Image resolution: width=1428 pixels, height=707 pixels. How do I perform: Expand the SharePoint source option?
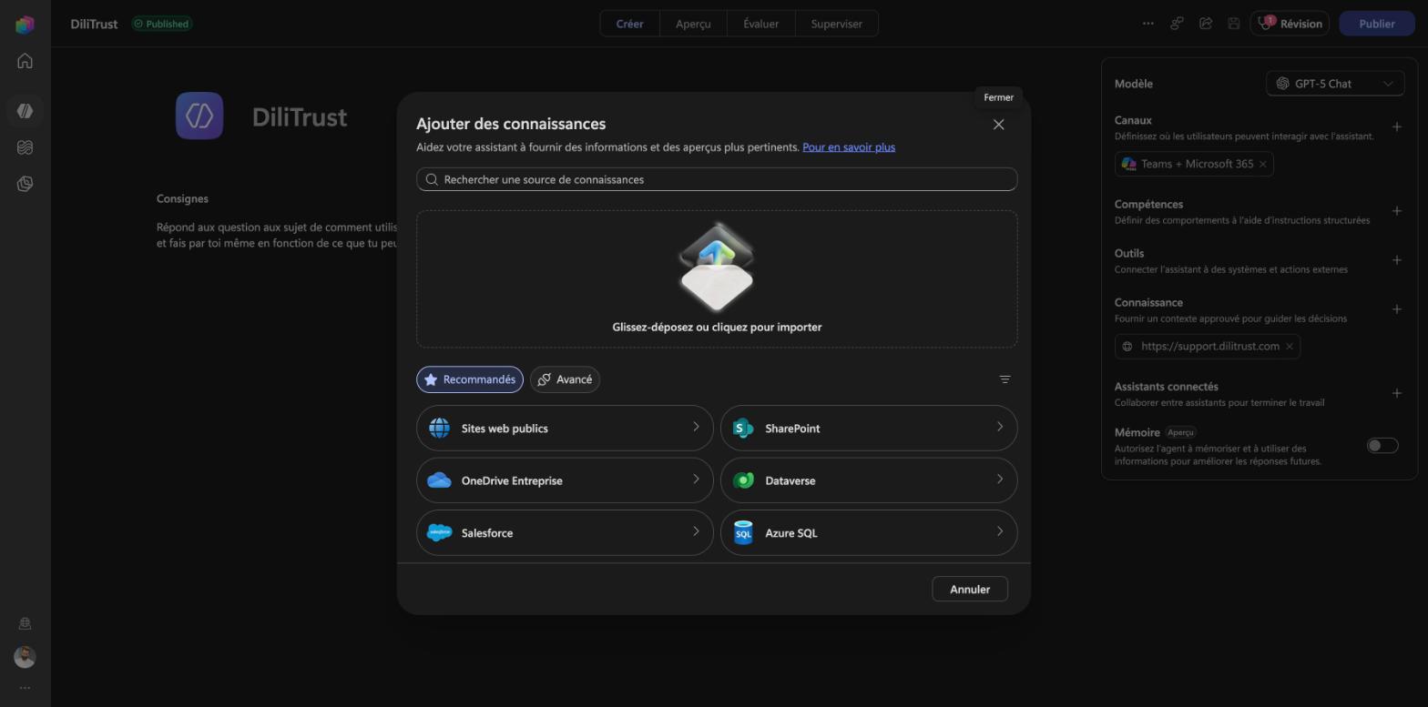click(869, 429)
